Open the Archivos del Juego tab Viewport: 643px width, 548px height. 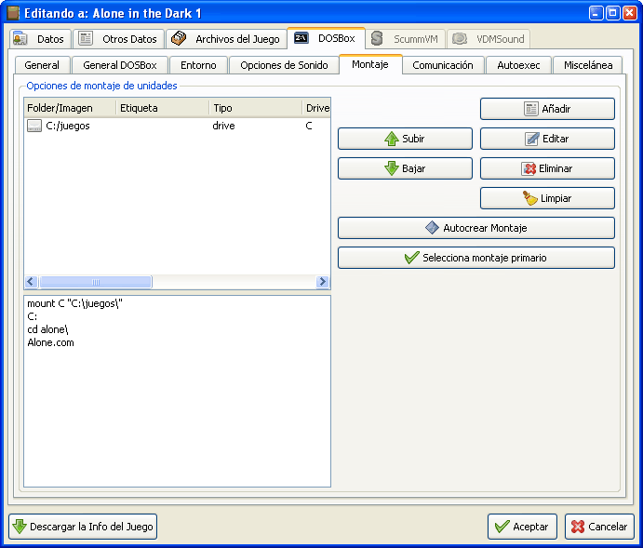tap(226, 39)
